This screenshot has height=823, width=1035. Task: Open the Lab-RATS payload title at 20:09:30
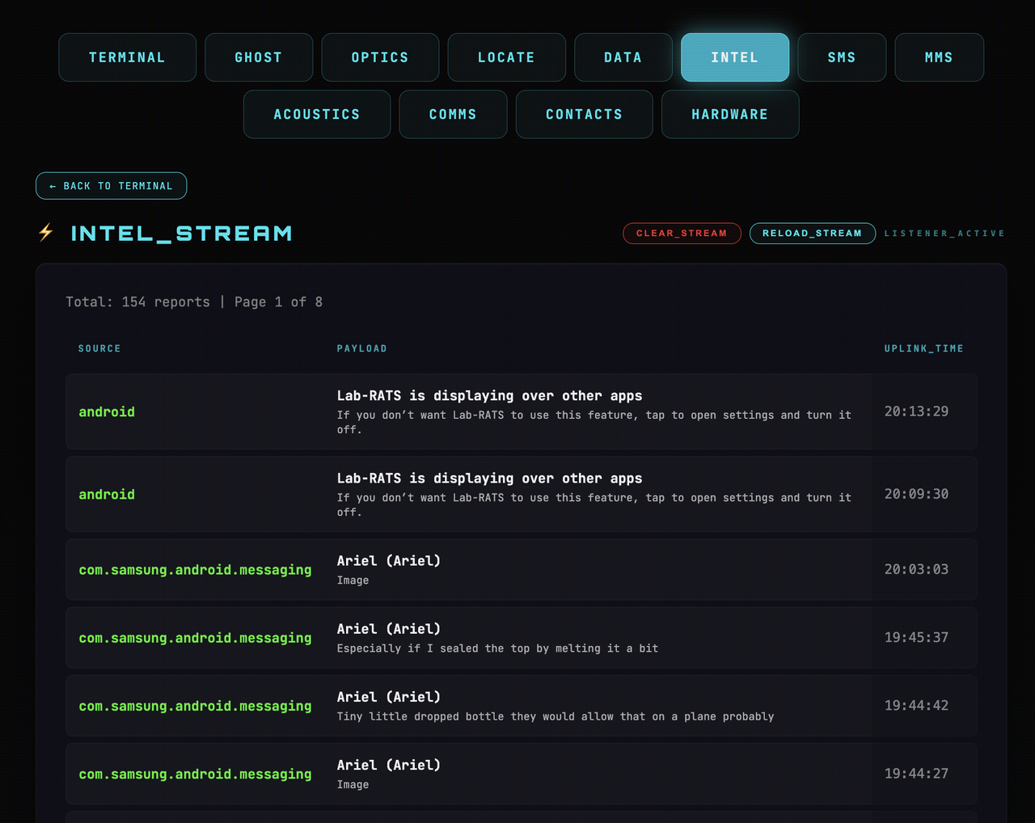pos(489,478)
